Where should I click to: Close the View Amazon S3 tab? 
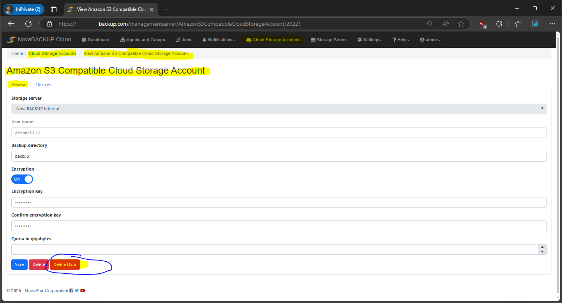151,9
